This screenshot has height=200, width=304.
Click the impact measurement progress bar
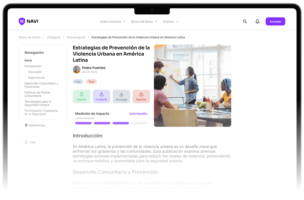[111, 123]
